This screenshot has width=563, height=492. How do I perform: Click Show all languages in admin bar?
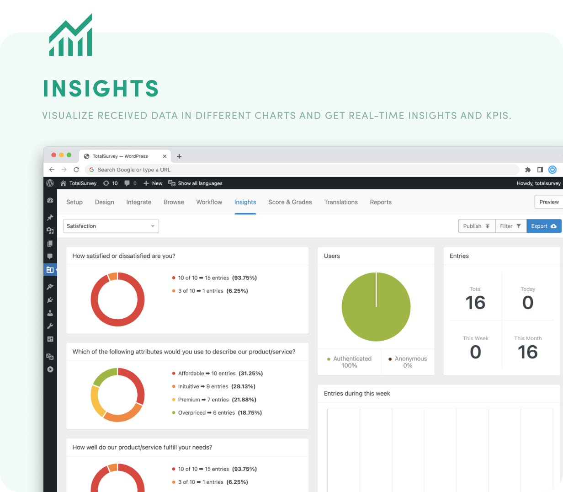point(196,183)
